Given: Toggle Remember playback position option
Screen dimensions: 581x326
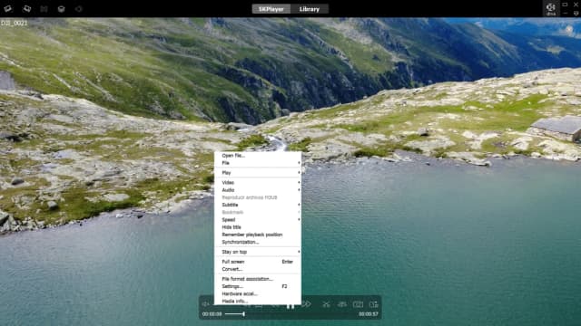Looking at the screenshot, I should pos(258,235).
